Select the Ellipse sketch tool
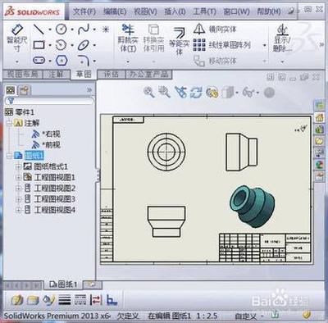328x323 pixels. 83,45
